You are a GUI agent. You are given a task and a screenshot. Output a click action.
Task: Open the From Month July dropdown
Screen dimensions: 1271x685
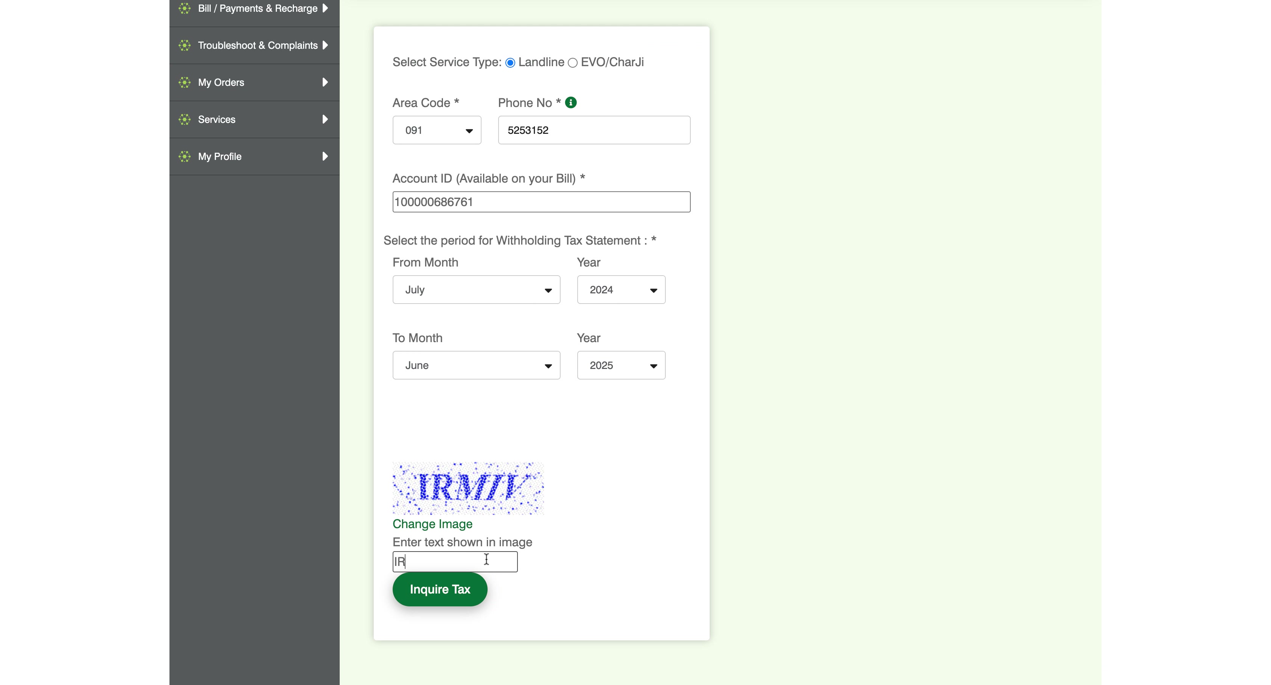[476, 290]
